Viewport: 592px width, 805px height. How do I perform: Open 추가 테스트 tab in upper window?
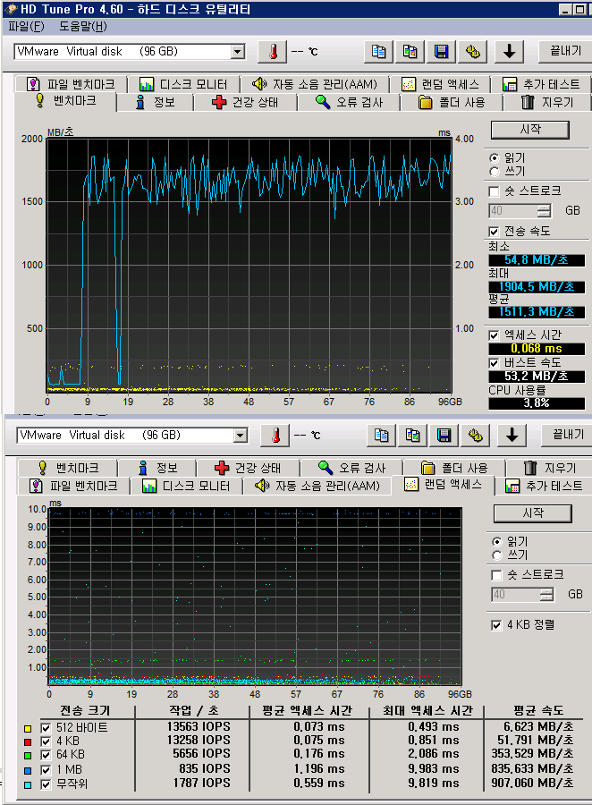[541, 84]
